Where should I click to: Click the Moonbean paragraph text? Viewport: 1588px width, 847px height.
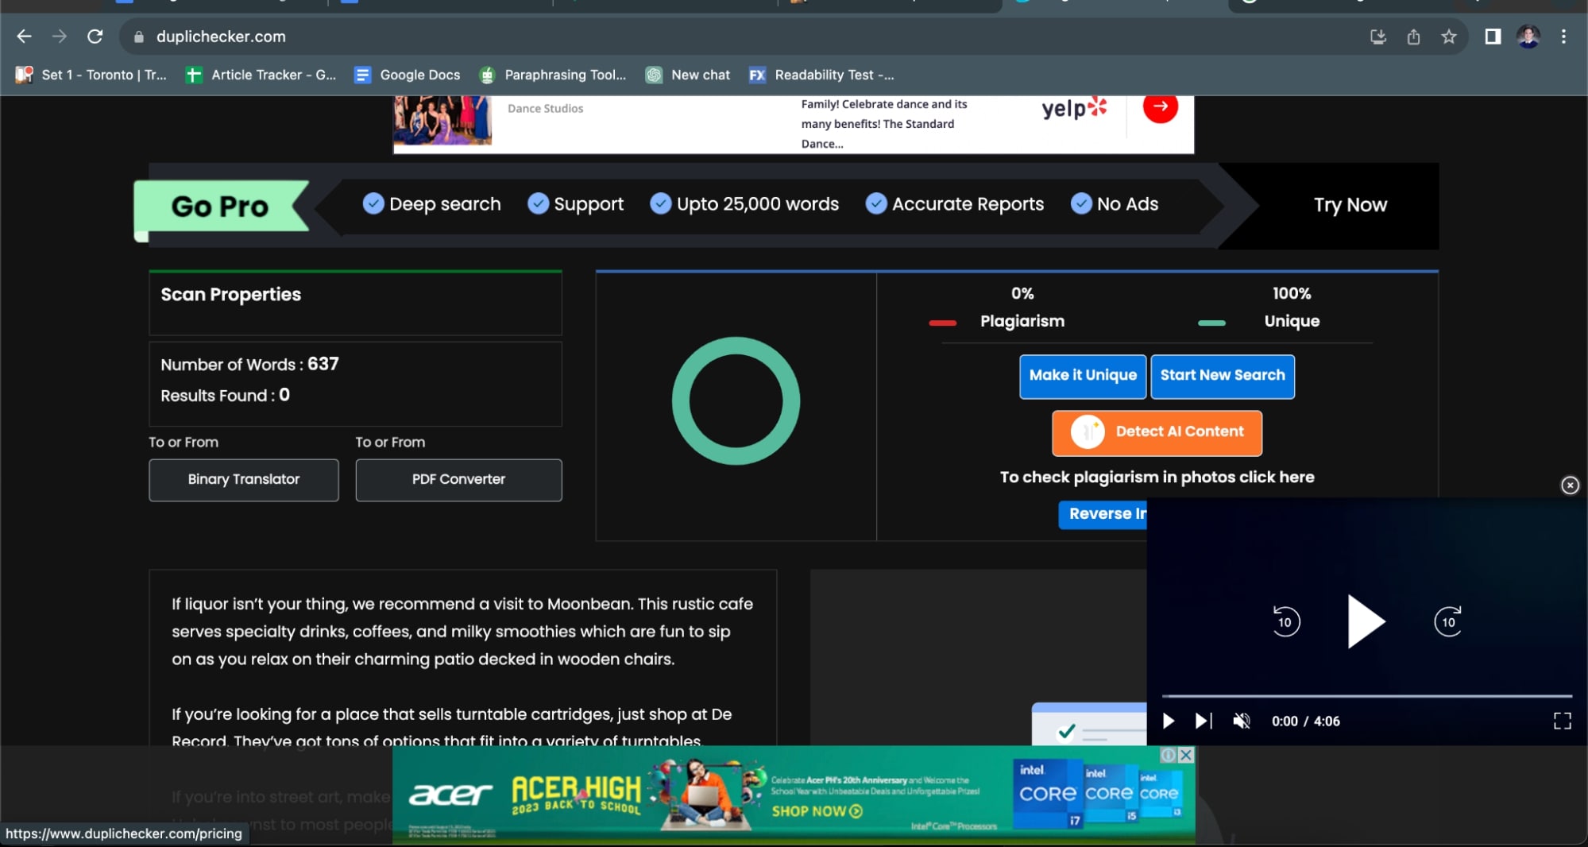tap(462, 632)
